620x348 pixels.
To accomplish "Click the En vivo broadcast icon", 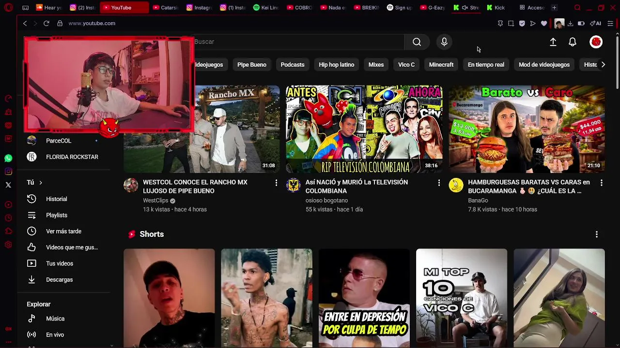I will [31, 334].
